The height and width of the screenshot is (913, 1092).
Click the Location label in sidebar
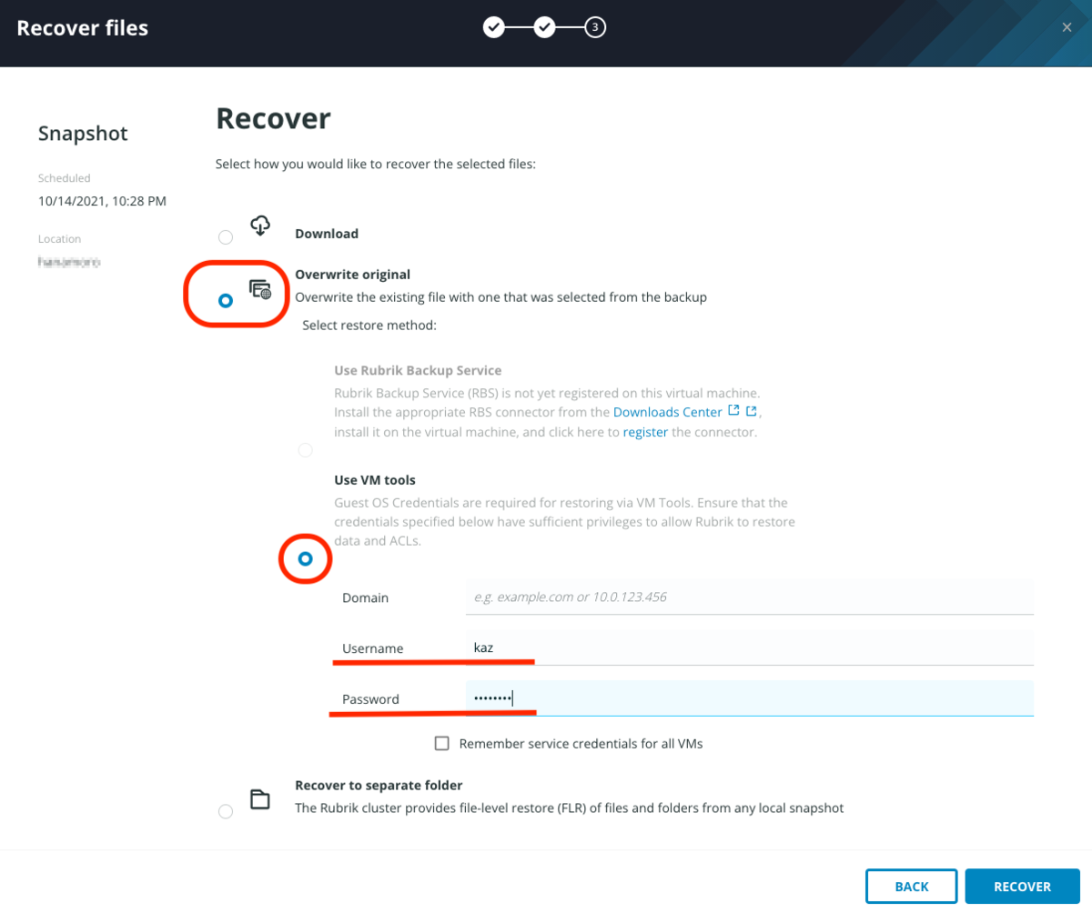60,239
